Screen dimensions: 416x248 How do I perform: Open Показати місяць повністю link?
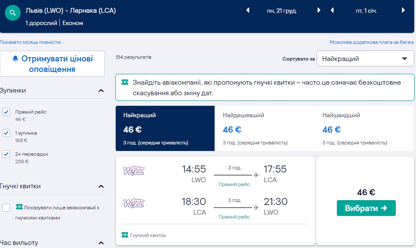coord(30,42)
